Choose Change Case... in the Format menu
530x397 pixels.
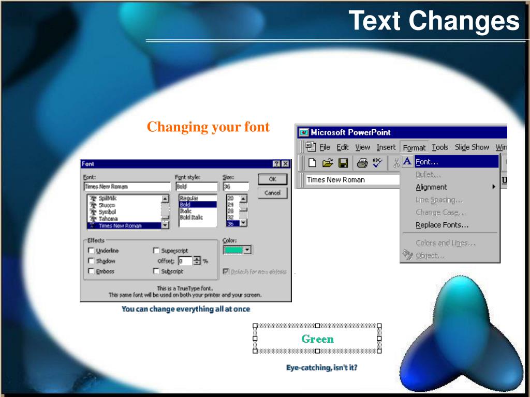[450, 212]
